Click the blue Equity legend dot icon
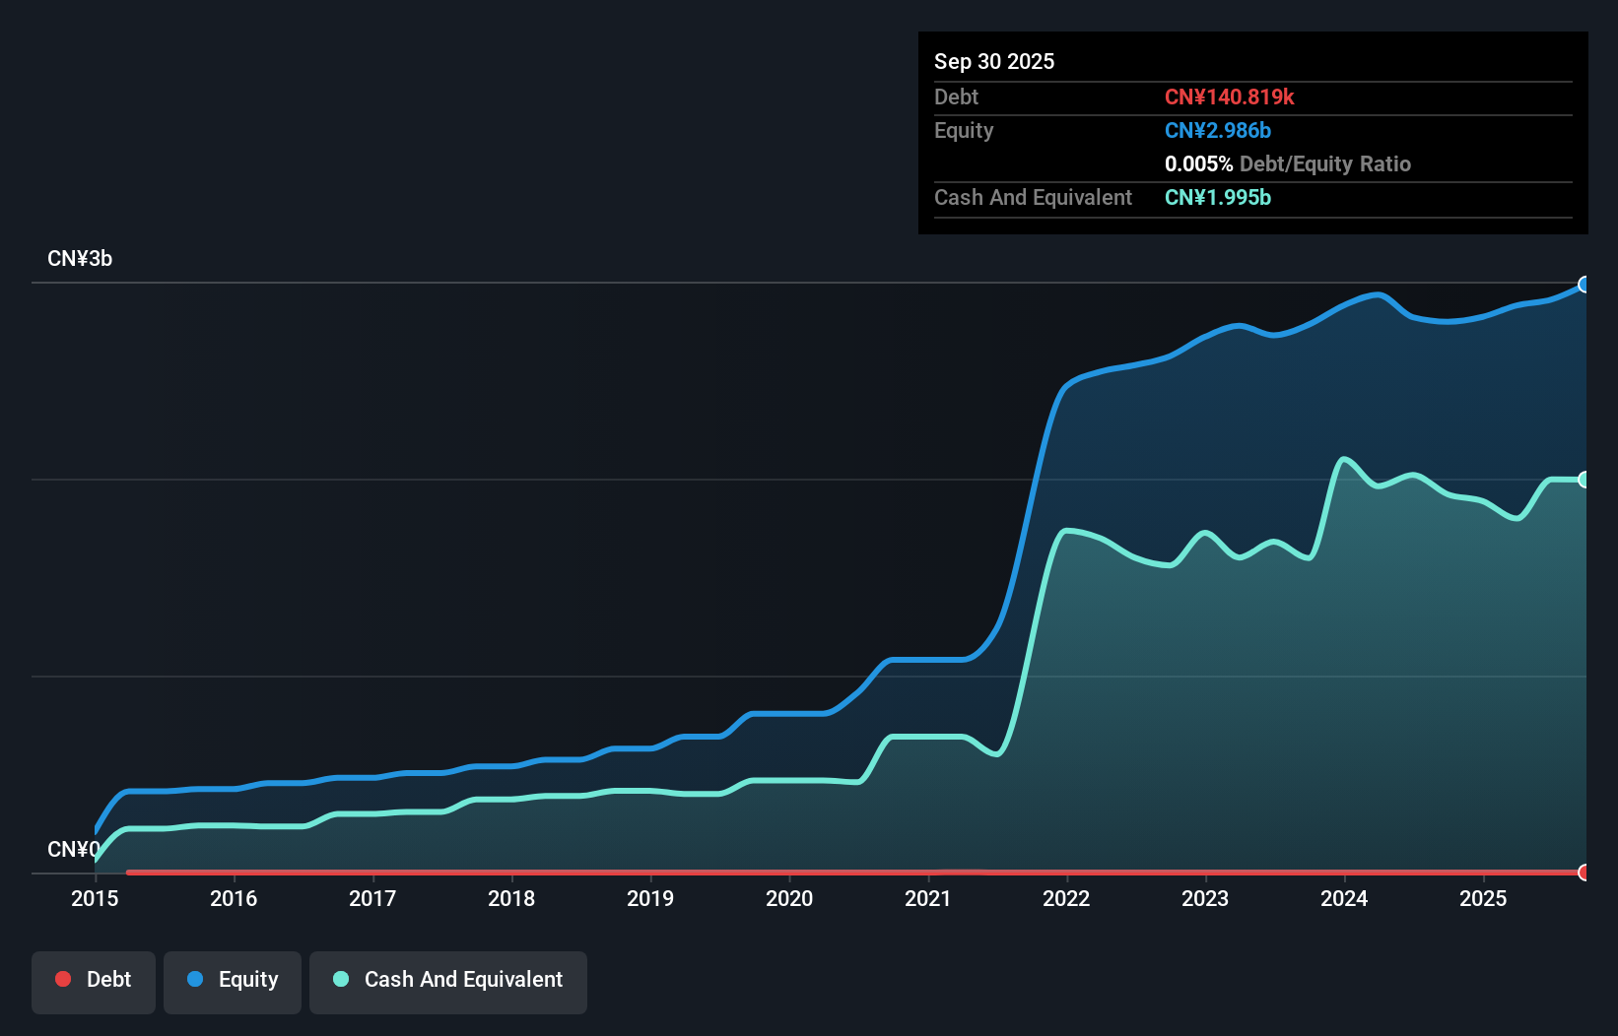Image resolution: width=1618 pixels, height=1036 pixels. (197, 979)
